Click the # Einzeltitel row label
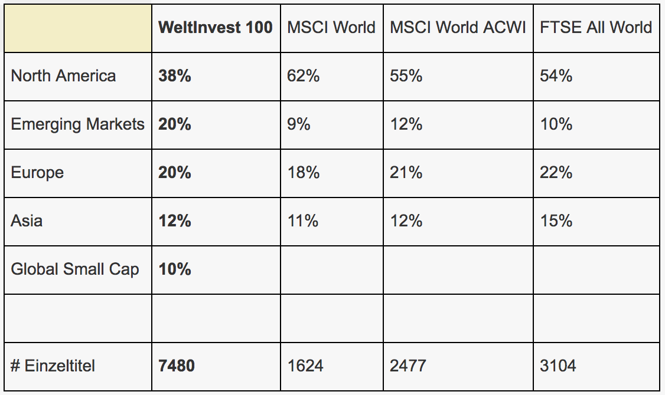The height and width of the screenshot is (395, 665). point(53,366)
